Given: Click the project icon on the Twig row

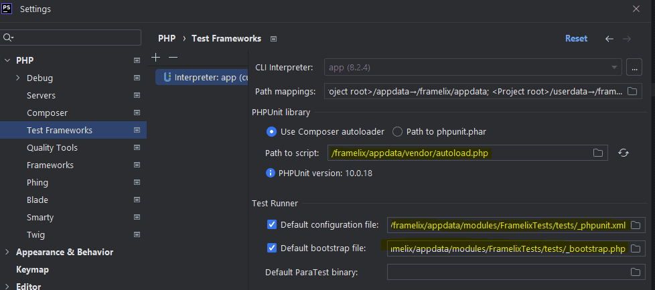Looking at the screenshot, I should coord(137,235).
